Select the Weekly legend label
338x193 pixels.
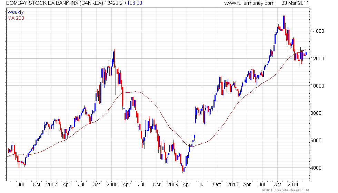15,12
